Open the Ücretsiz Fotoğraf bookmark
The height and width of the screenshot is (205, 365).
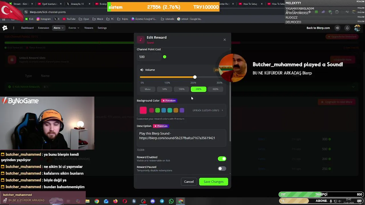pyautogui.click(x=144, y=19)
